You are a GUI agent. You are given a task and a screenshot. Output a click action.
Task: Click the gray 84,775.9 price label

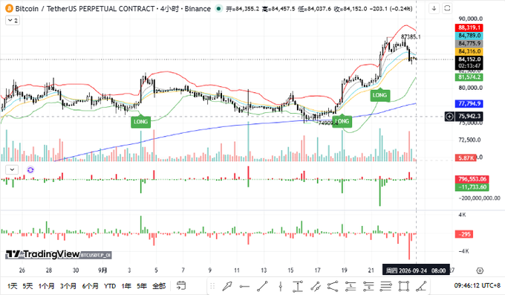click(469, 44)
